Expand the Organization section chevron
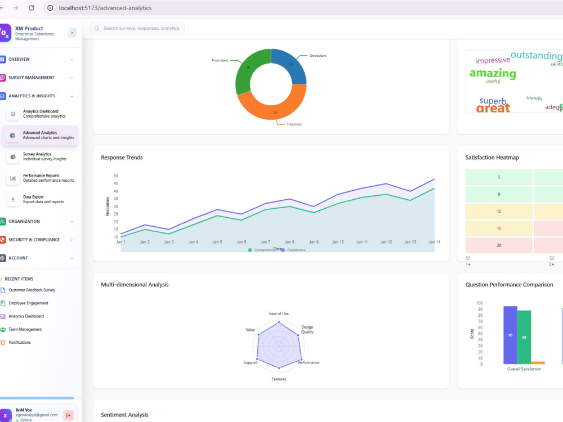Viewport: 563px width, 422px height. tap(72, 222)
